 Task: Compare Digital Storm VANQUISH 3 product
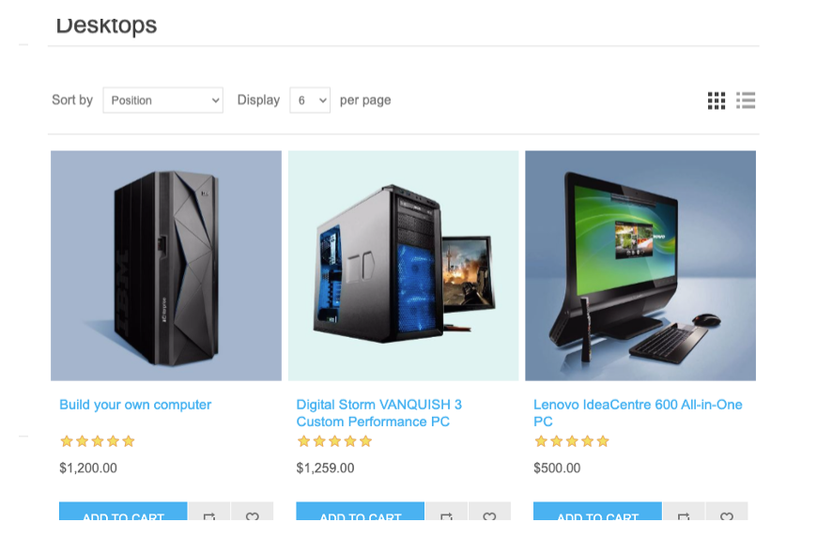coord(447,511)
